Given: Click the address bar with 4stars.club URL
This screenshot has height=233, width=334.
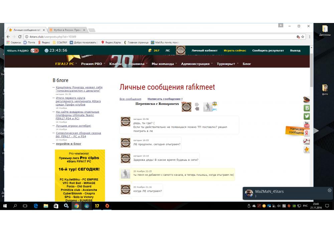Looking at the screenshot, I should coord(160,37).
